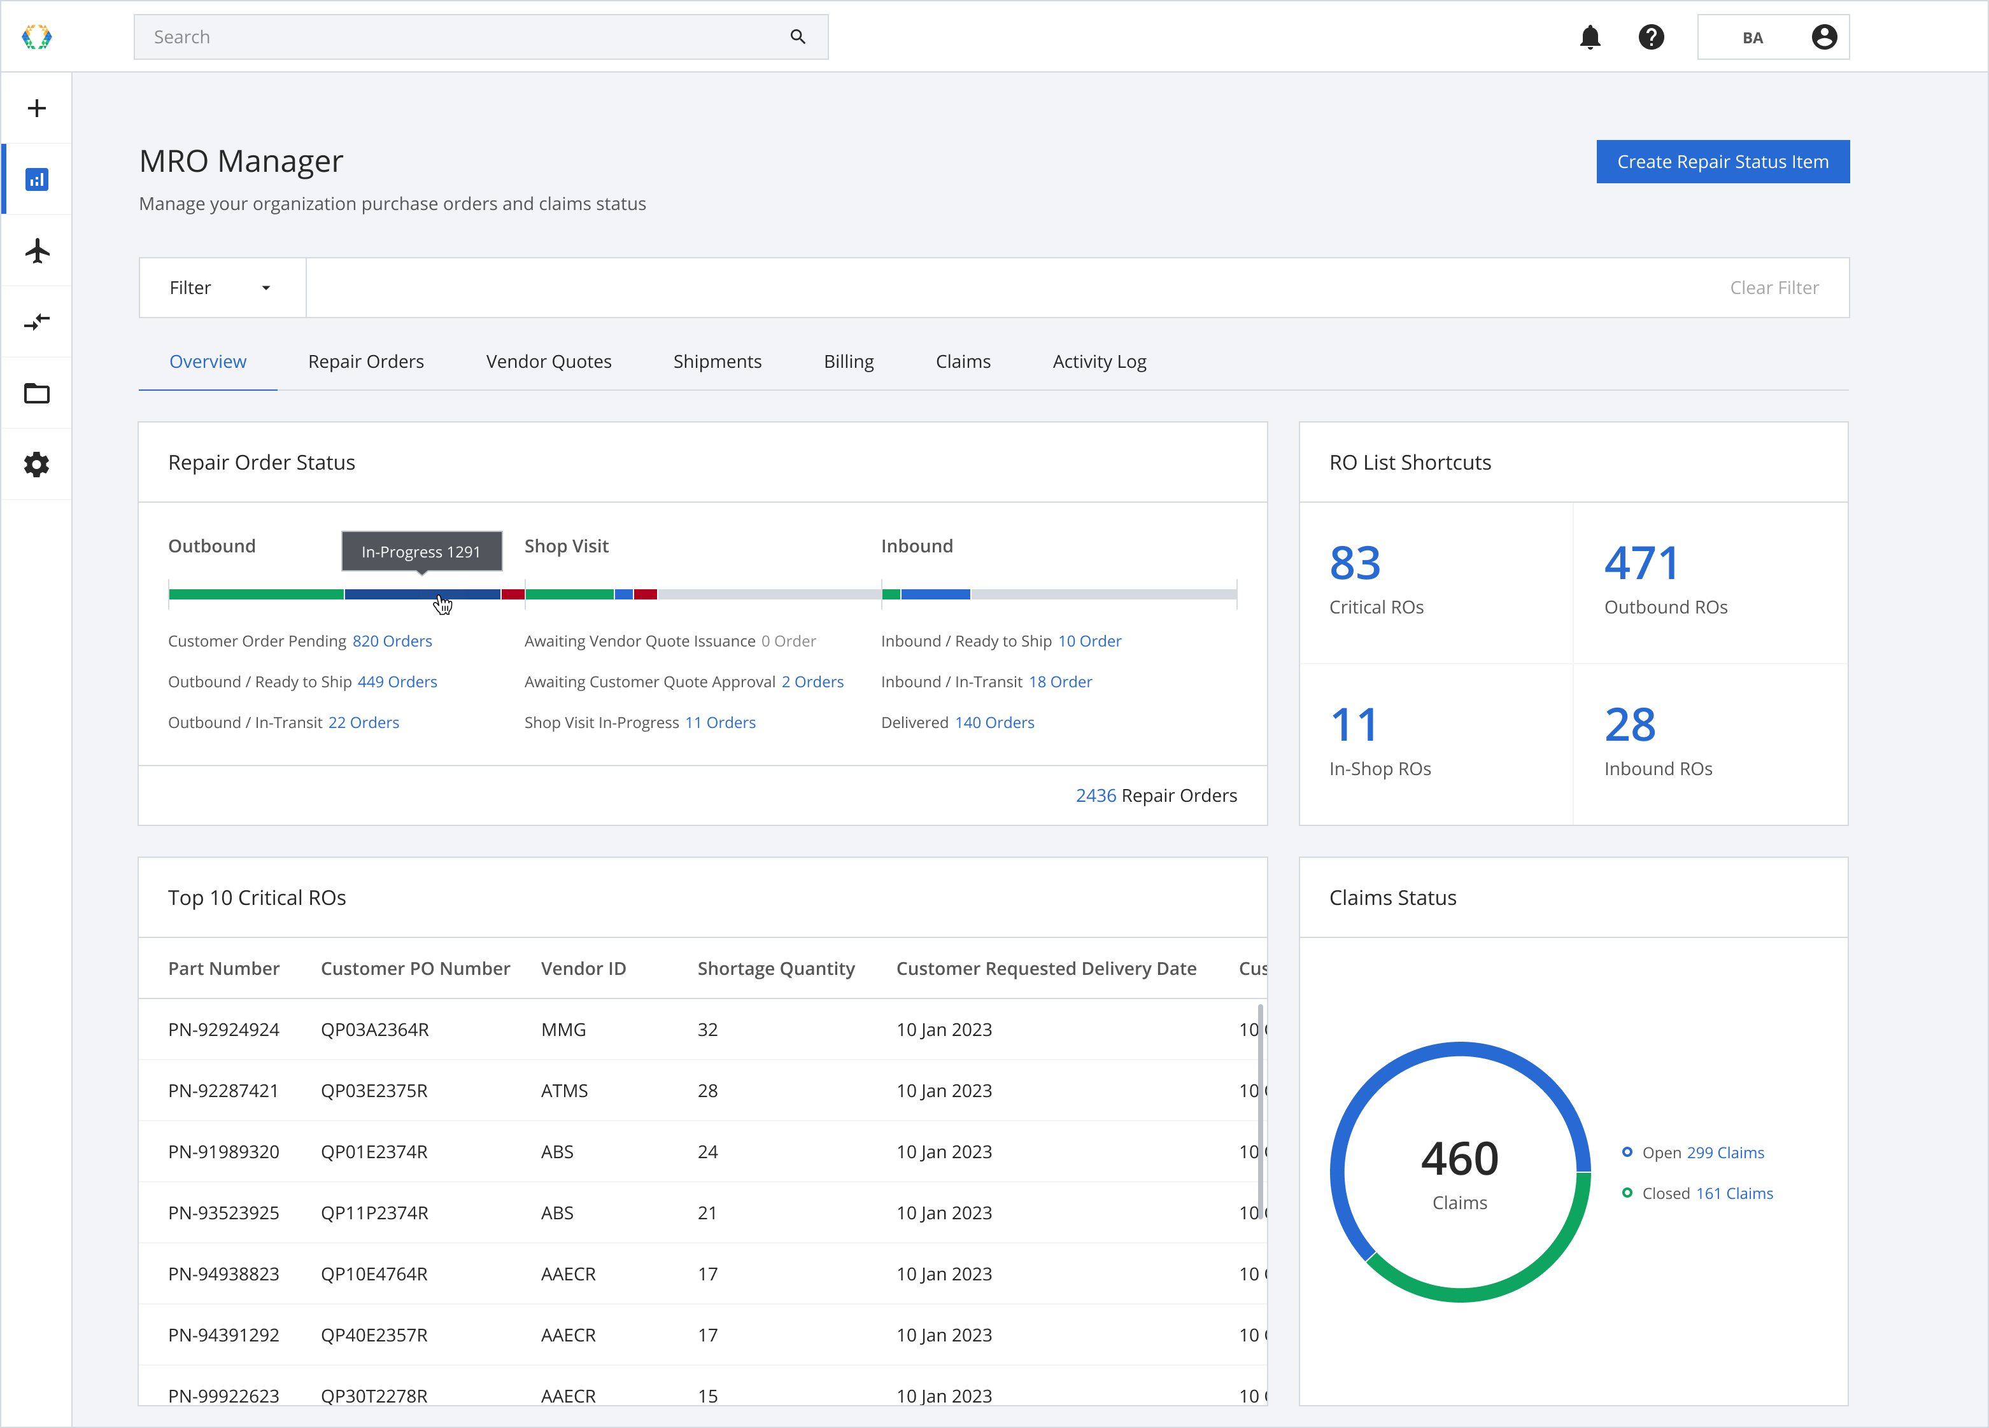
Task: Select row PN-92924924
Action: point(702,1029)
